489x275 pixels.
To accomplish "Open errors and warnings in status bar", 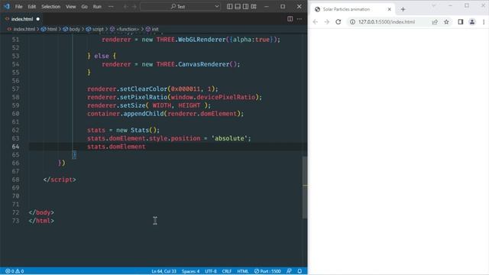I will point(15,271).
